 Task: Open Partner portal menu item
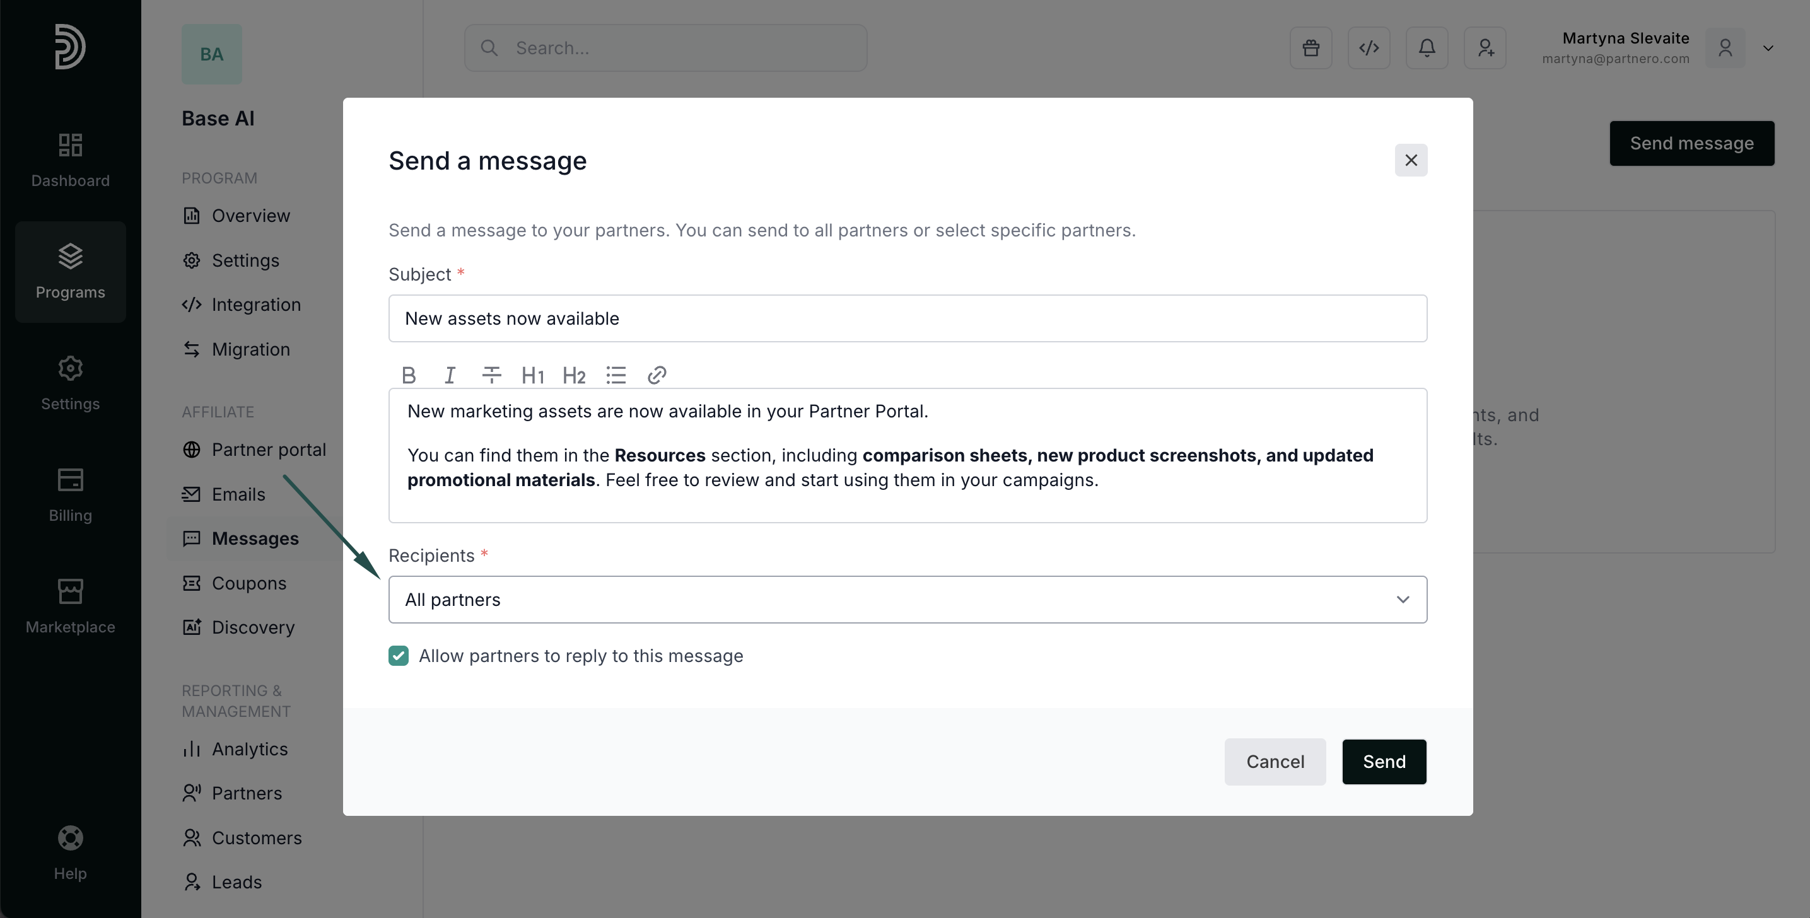click(x=269, y=450)
